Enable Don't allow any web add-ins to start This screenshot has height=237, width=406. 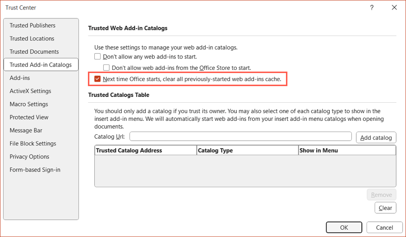pyautogui.click(x=97, y=56)
